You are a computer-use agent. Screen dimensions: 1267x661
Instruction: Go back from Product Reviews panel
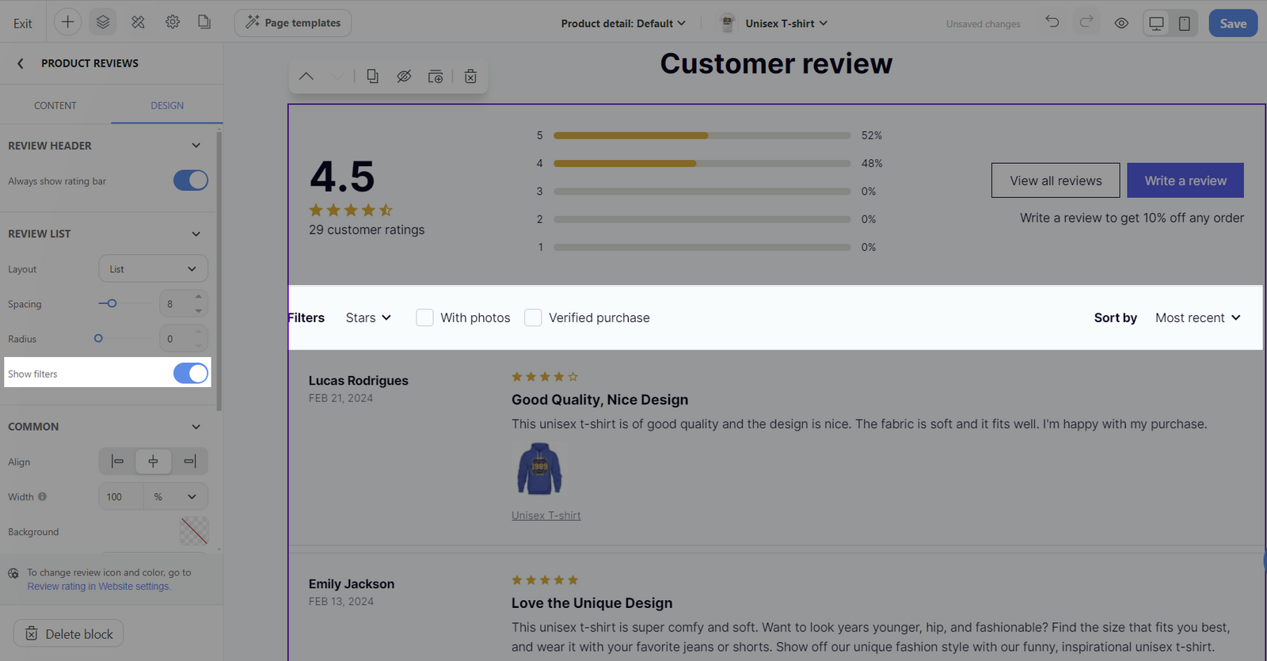[21, 63]
